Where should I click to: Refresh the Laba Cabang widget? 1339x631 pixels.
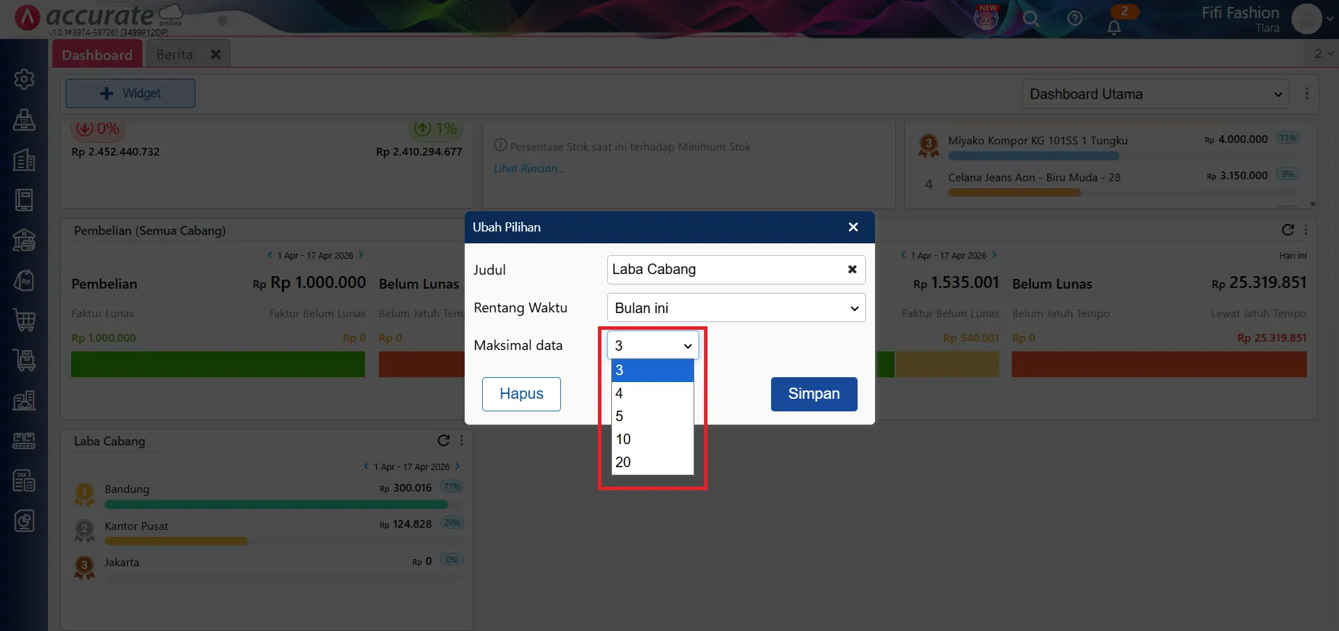click(443, 441)
